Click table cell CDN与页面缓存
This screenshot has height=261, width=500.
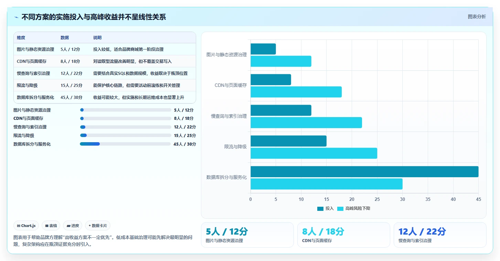tap(32, 61)
